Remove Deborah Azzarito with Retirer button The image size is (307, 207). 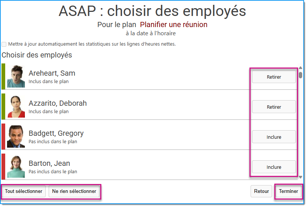pyautogui.click(x=274, y=107)
